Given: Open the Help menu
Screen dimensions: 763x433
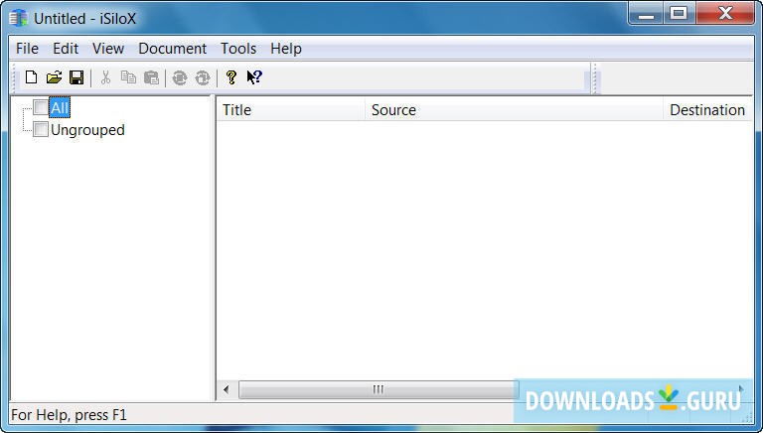Looking at the screenshot, I should pos(286,49).
